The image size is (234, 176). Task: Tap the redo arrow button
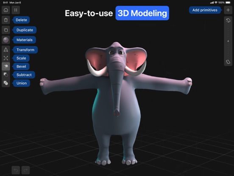pos(26,170)
